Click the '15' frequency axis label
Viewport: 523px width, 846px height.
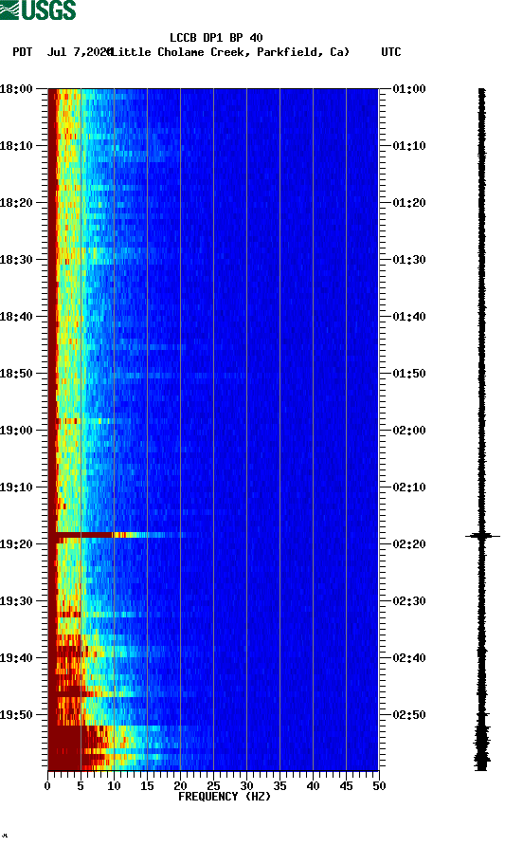(x=147, y=785)
